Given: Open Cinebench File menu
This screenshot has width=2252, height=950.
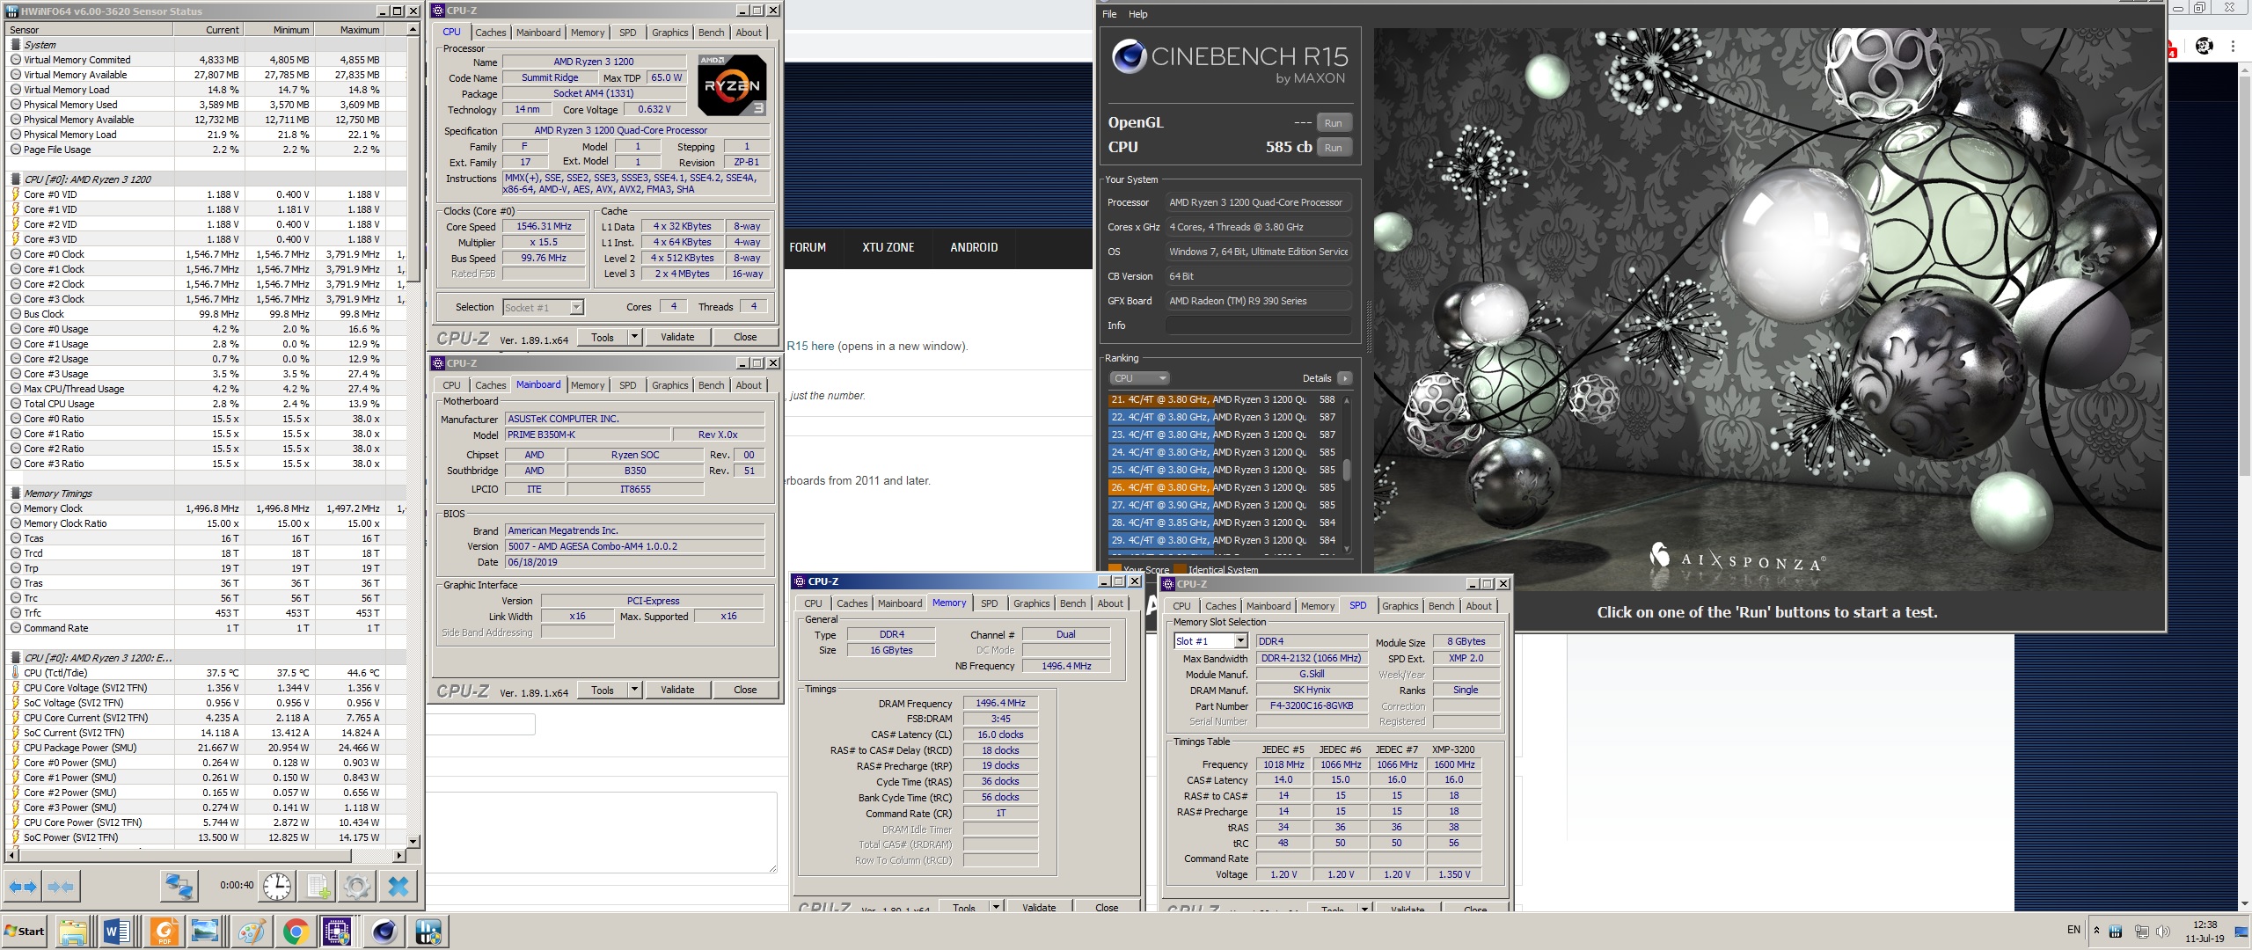Looking at the screenshot, I should [x=1109, y=14].
